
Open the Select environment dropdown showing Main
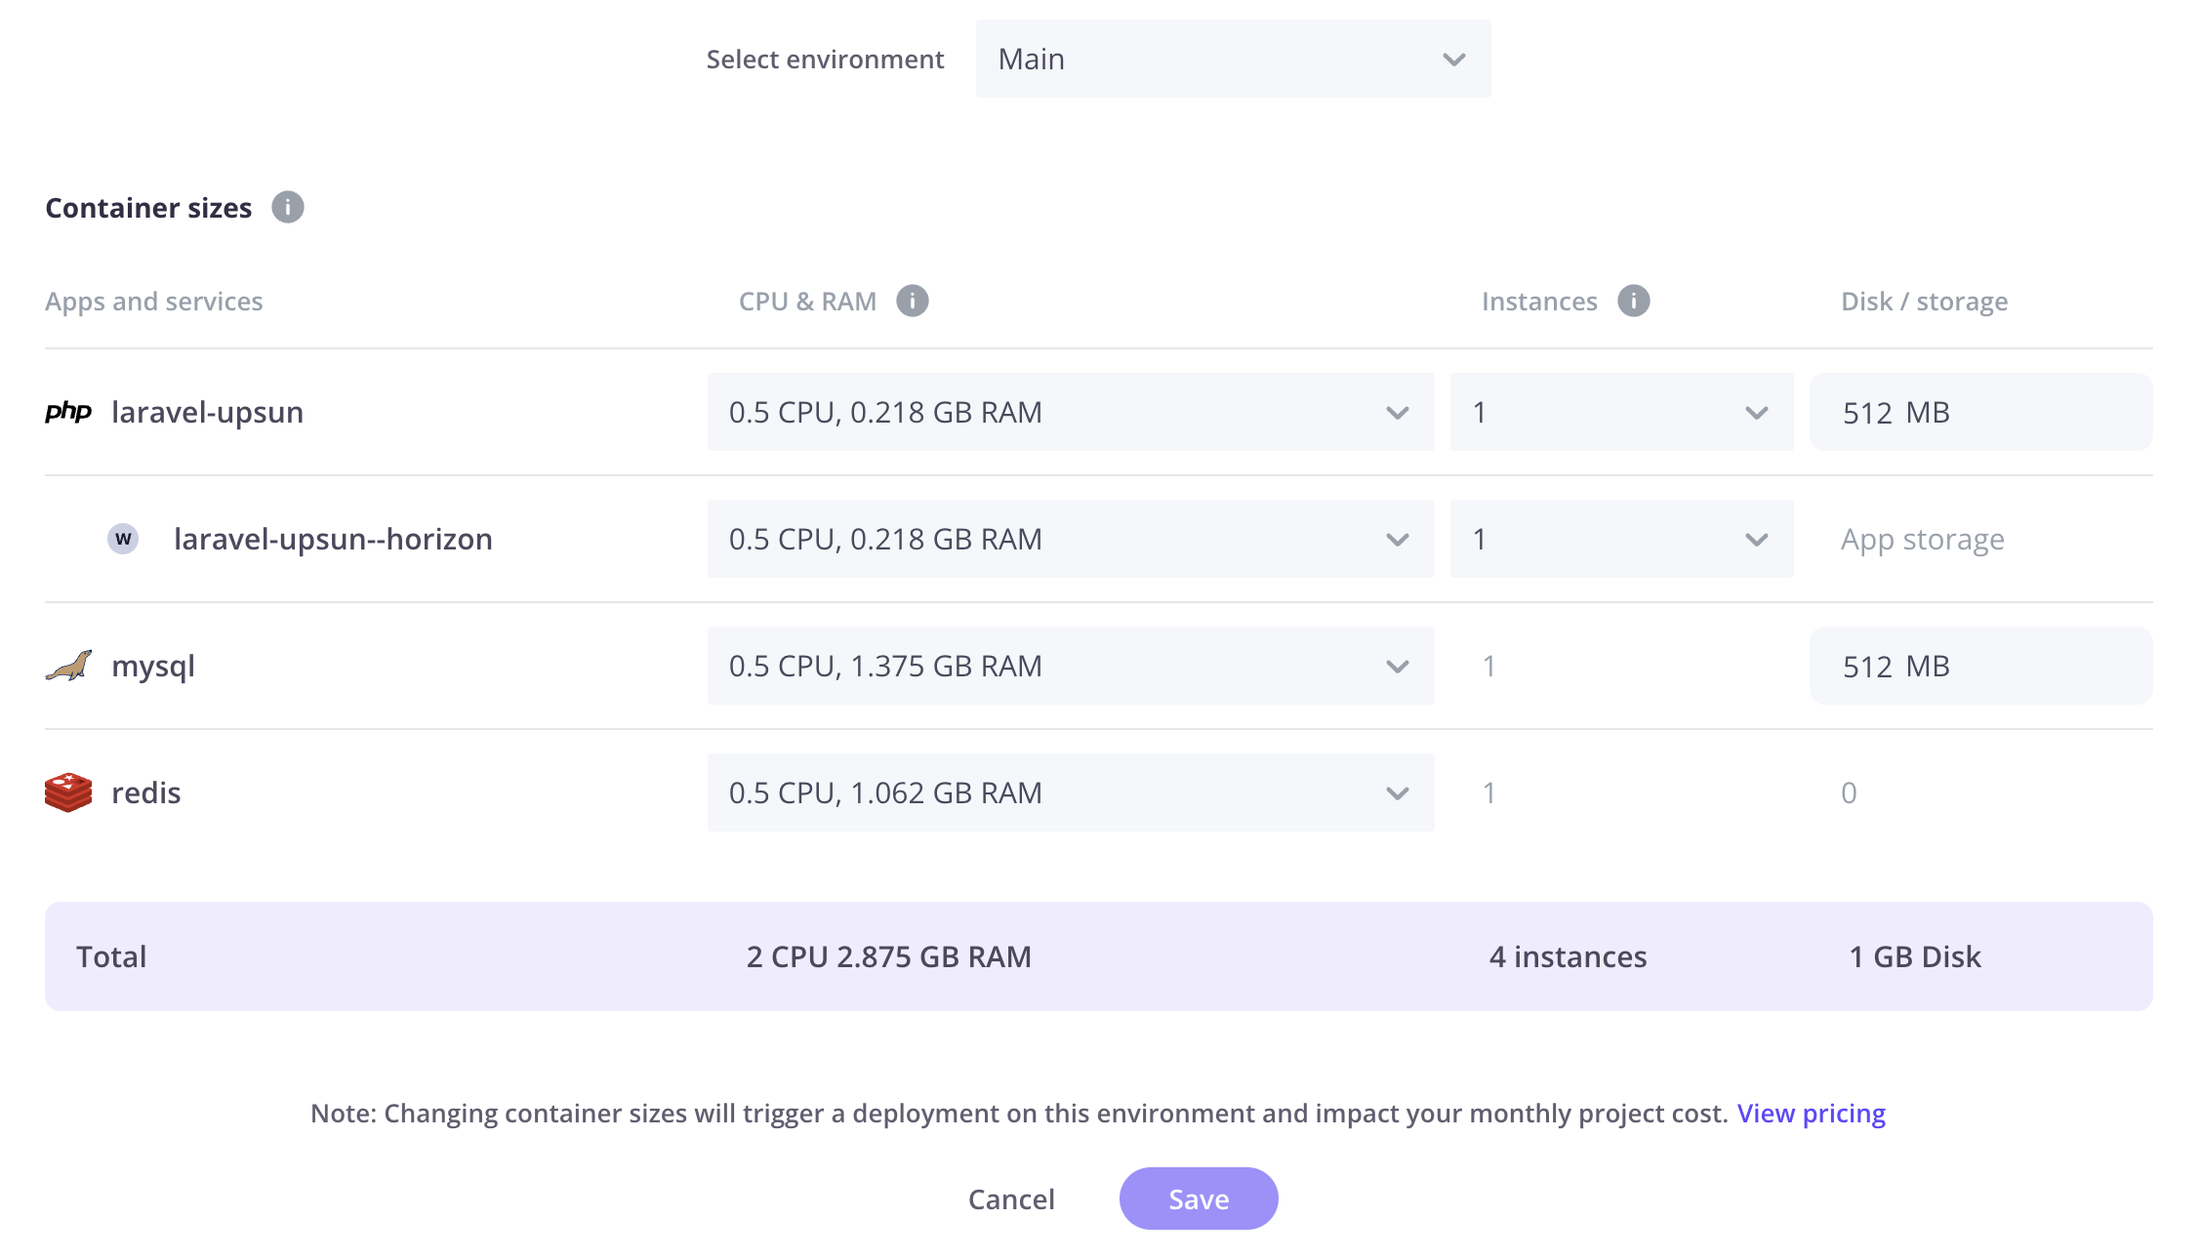[x=1232, y=59]
